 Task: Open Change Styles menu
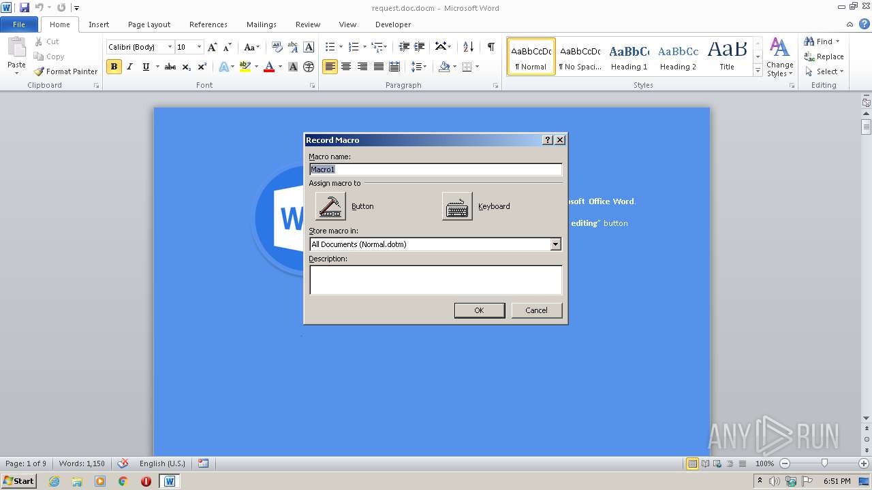tap(780, 57)
